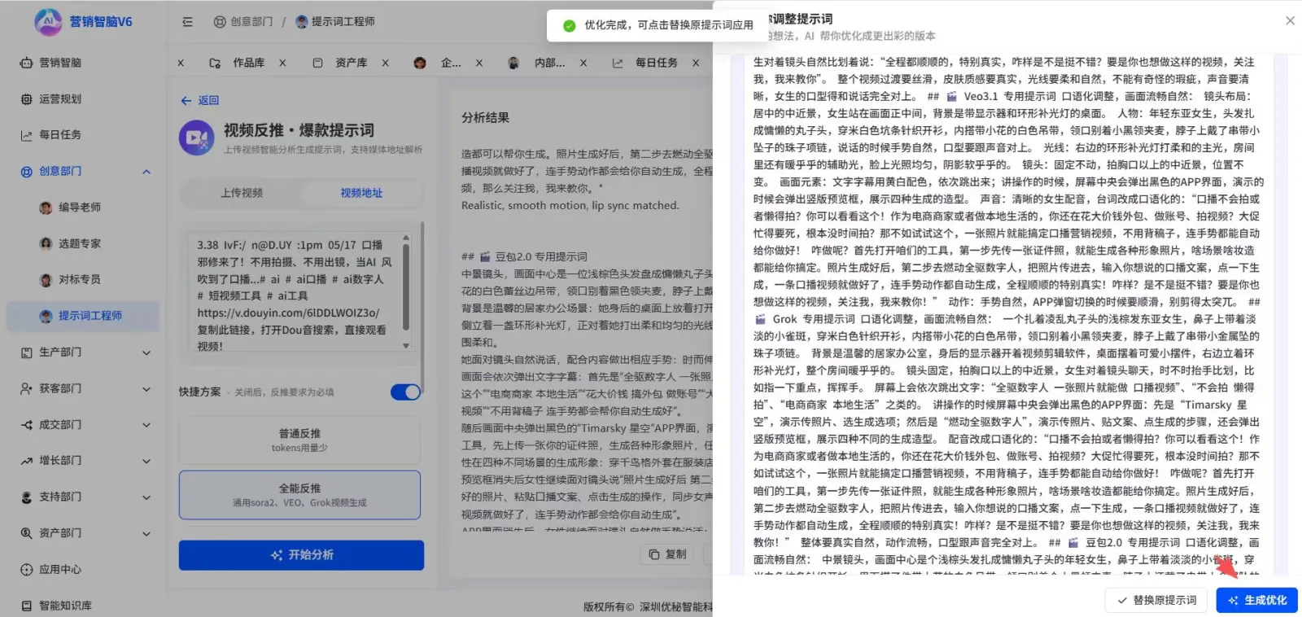Click the 返回 back link
The height and width of the screenshot is (617, 1302).
[200, 100]
